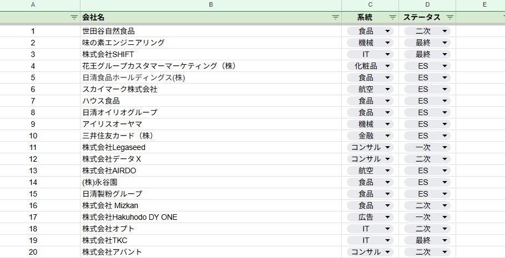Viewport: 505px width, 258px height.
Task: Select cell (株)永谷園
Action: 211,182
